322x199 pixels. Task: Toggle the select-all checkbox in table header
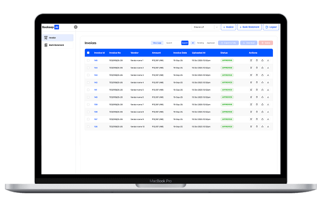pos(88,53)
